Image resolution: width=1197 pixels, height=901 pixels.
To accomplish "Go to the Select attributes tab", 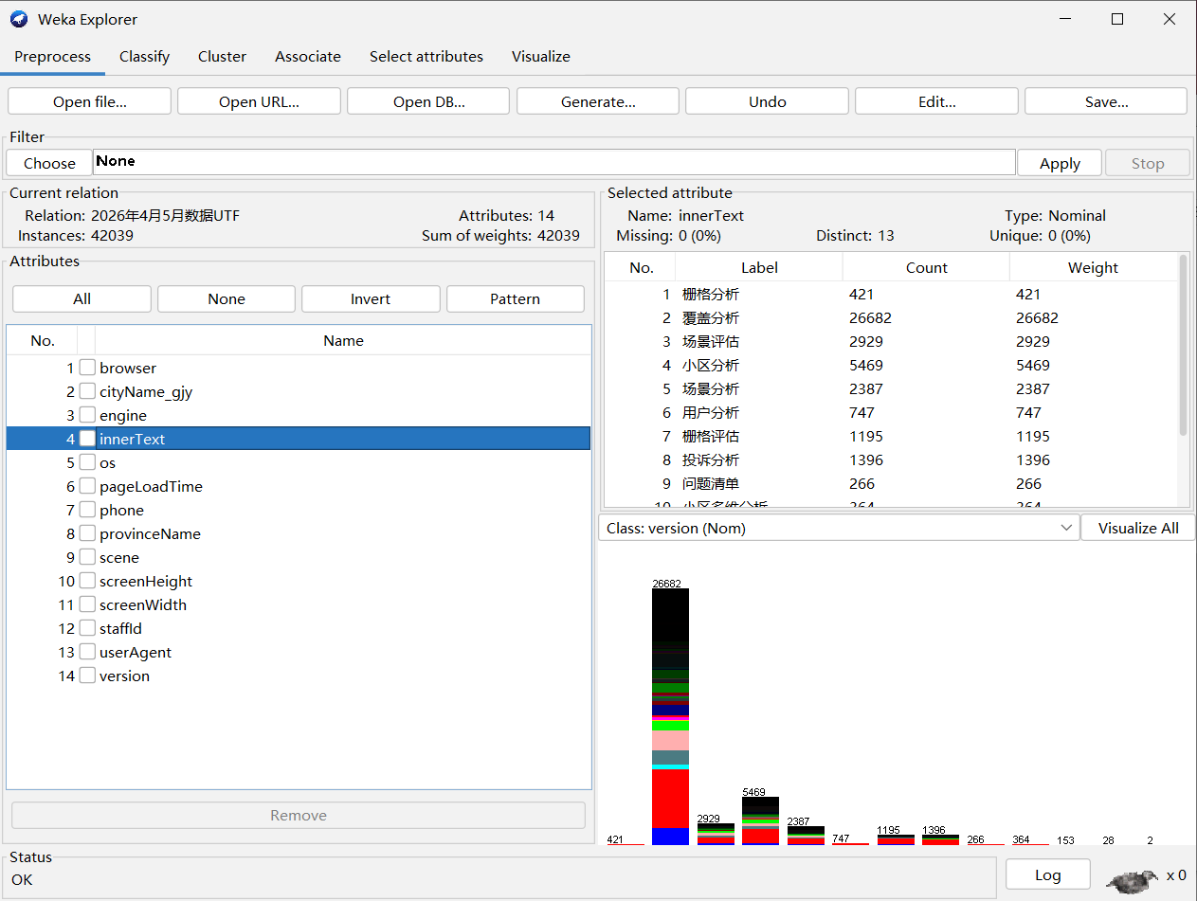I will pyautogui.click(x=426, y=57).
